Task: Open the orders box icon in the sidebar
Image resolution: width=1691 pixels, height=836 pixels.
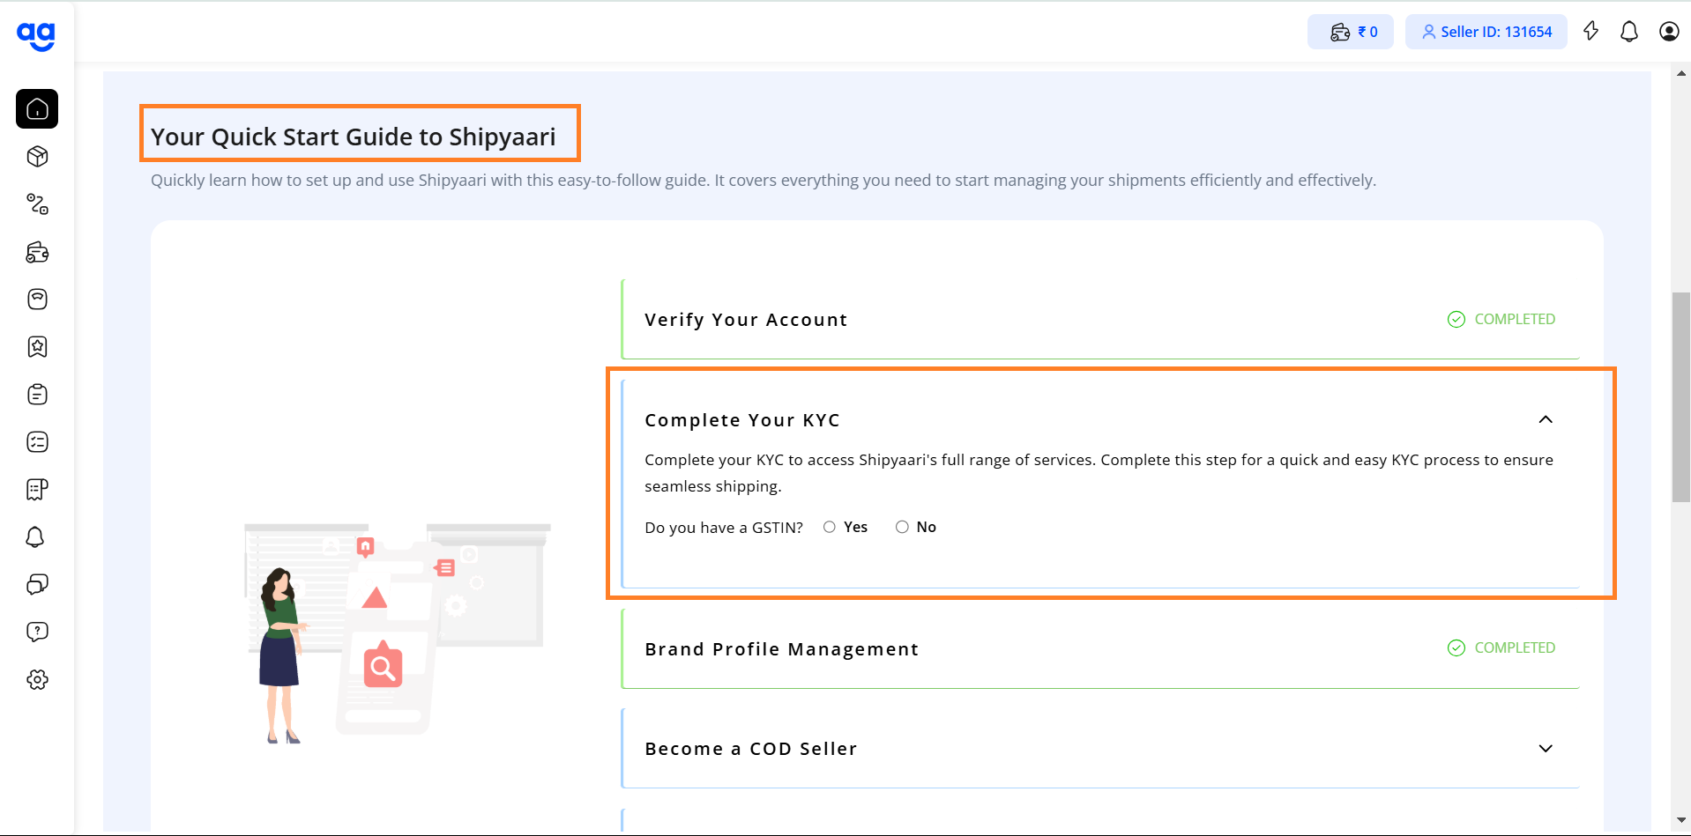Action: click(x=37, y=157)
